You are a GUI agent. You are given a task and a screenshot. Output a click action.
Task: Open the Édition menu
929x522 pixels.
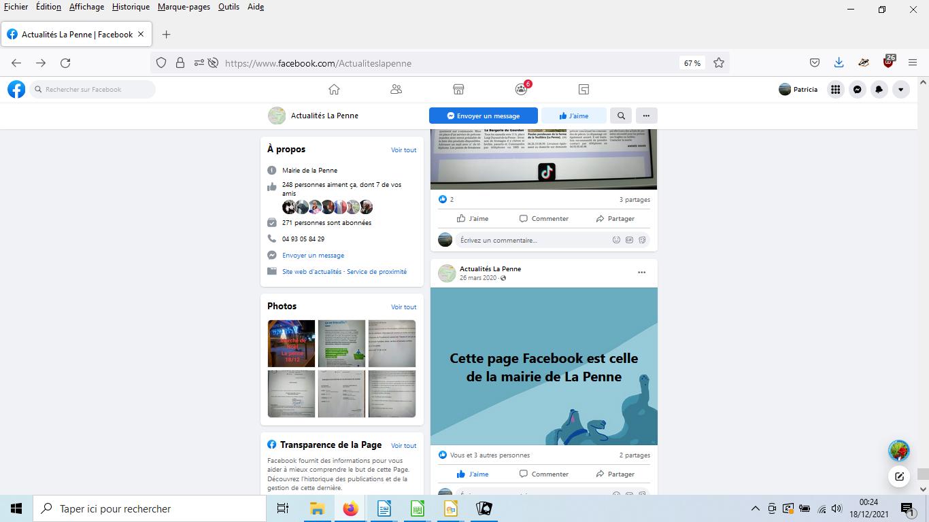pyautogui.click(x=48, y=7)
